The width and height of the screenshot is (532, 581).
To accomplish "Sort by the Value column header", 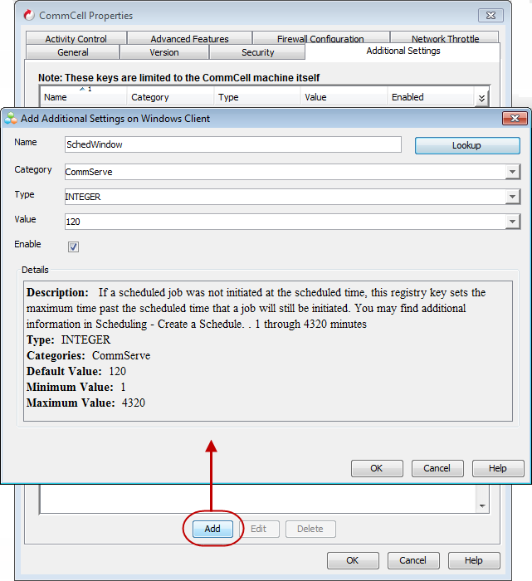I will (344, 97).
